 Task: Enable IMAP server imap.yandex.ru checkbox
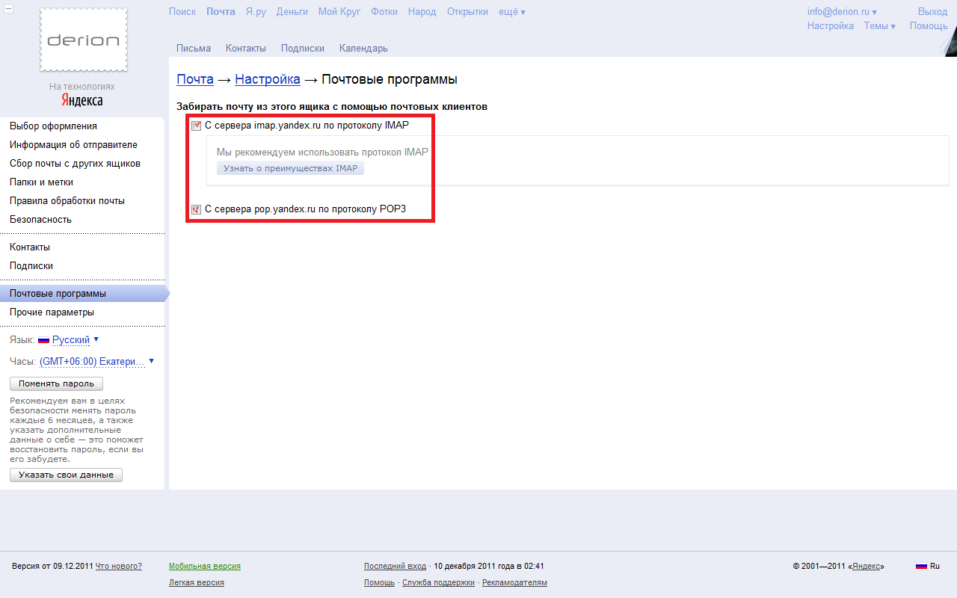197,126
